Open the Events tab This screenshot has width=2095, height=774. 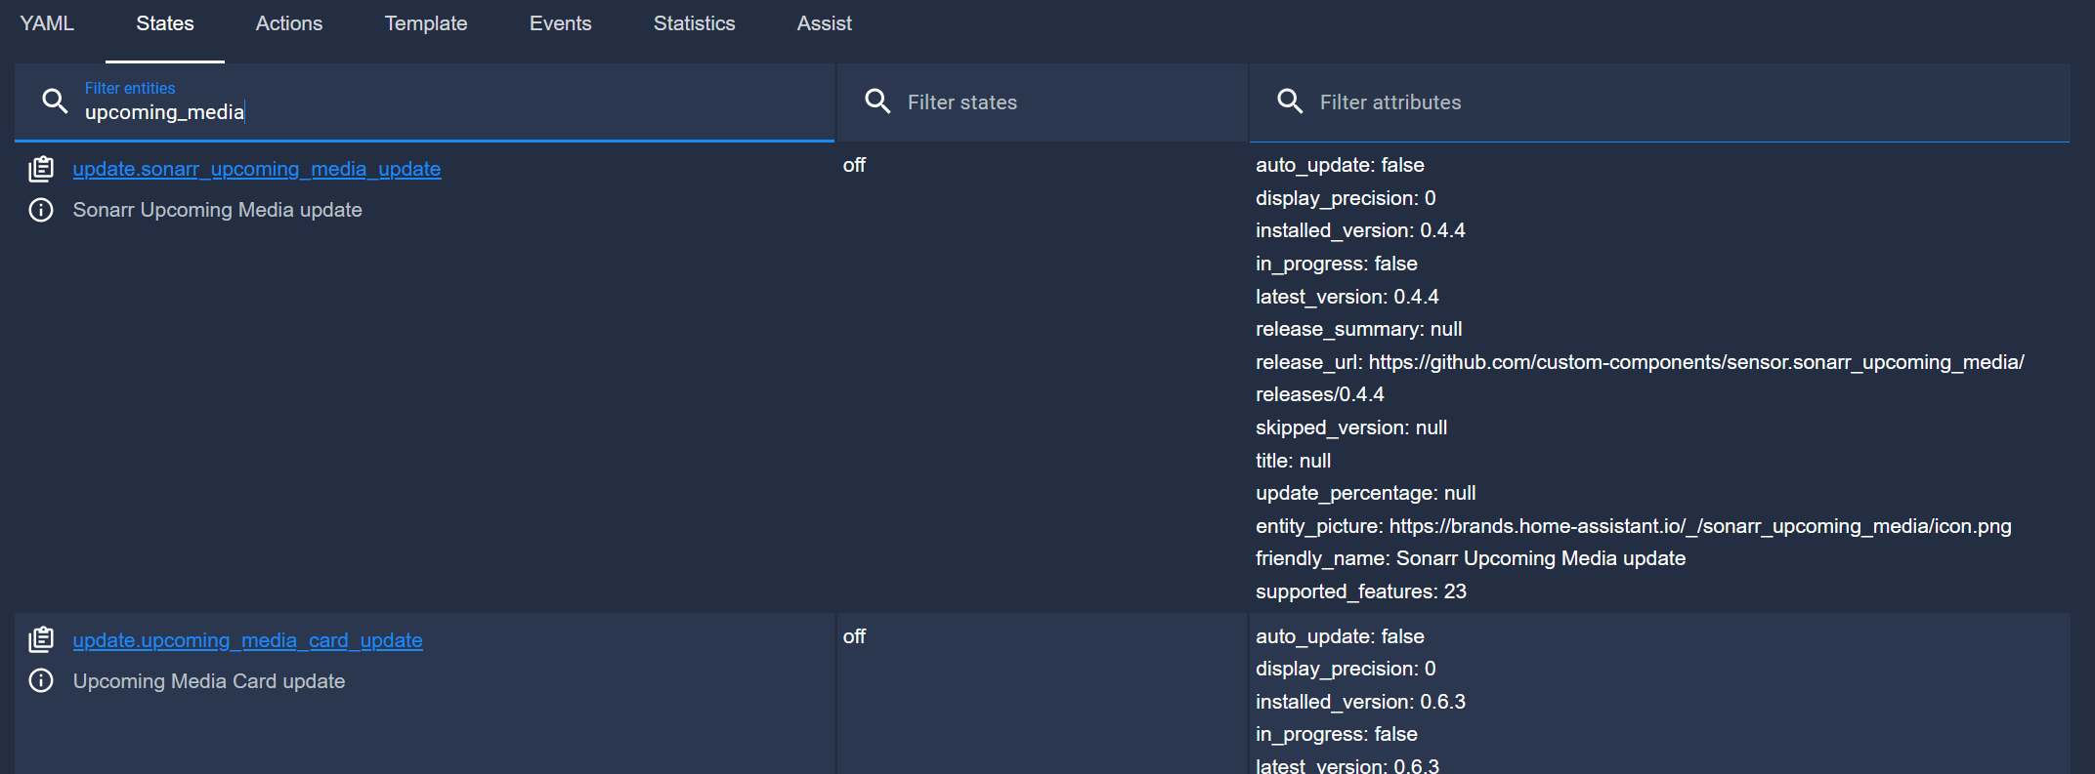560,23
